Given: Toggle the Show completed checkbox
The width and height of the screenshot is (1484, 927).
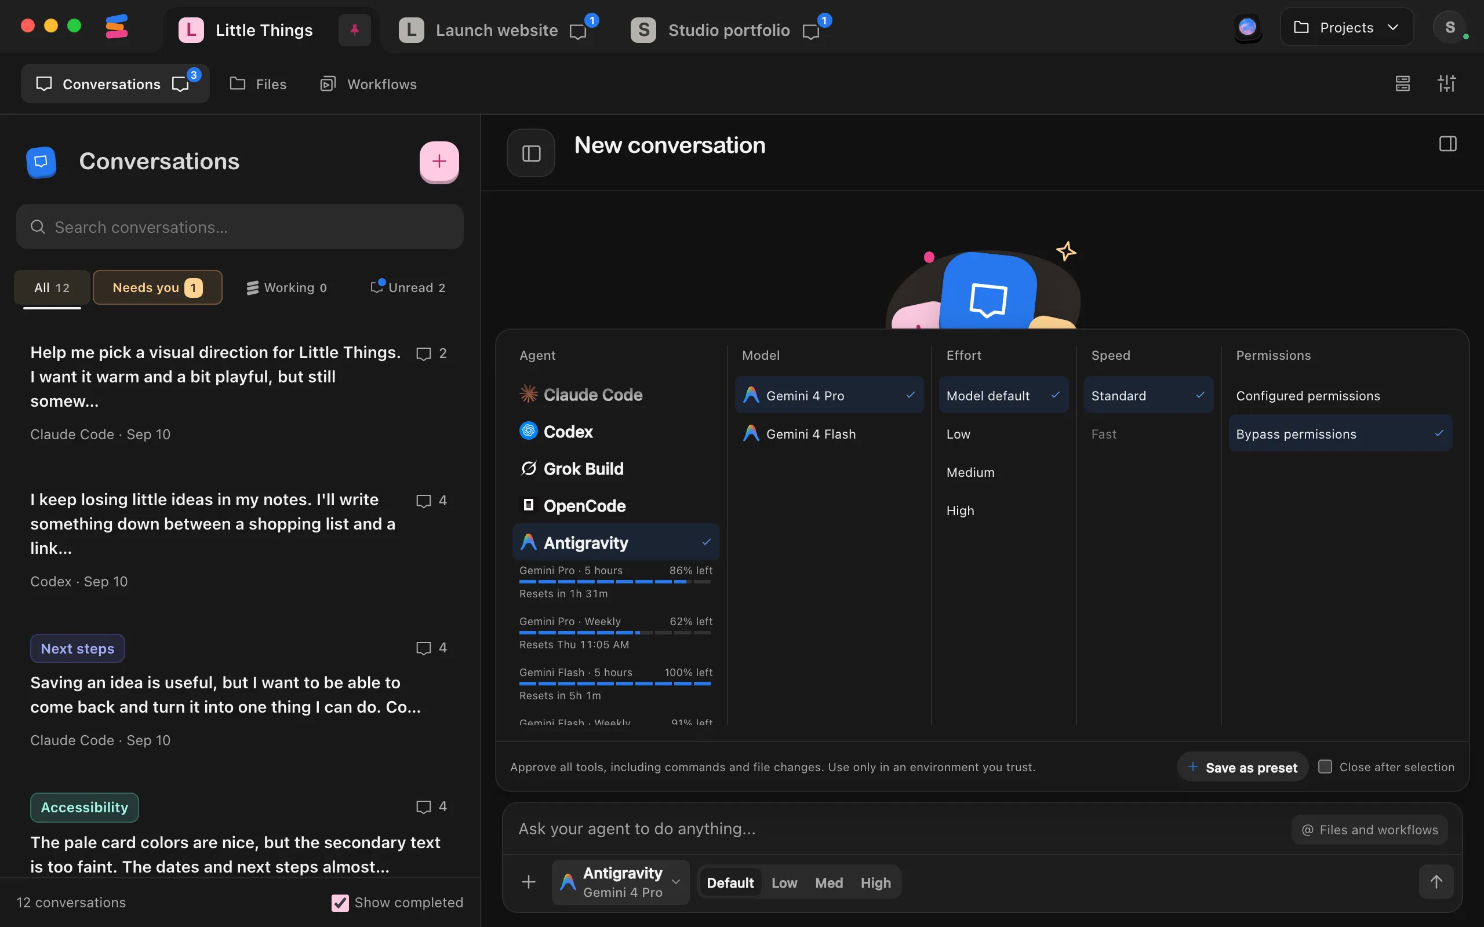Looking at the screenshot, I should click(x=340, y=903).
